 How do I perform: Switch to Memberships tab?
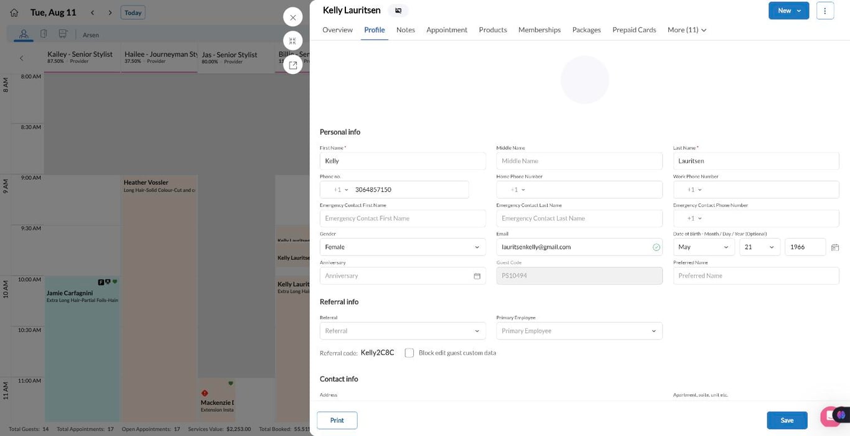[x=539, y=30]
